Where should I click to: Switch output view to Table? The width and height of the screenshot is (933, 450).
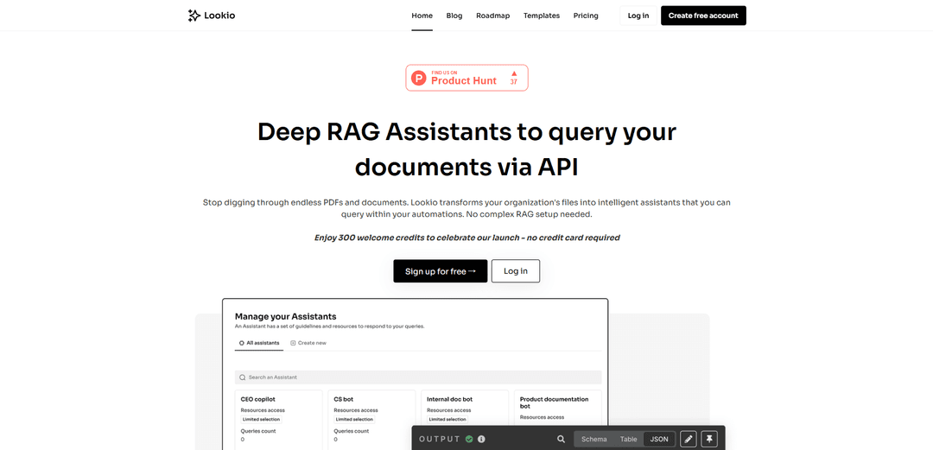[x=628, y=439]
